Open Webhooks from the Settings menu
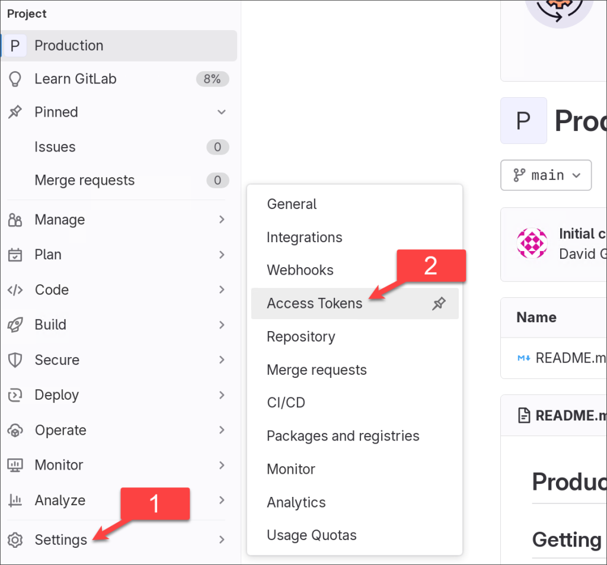 300,270
